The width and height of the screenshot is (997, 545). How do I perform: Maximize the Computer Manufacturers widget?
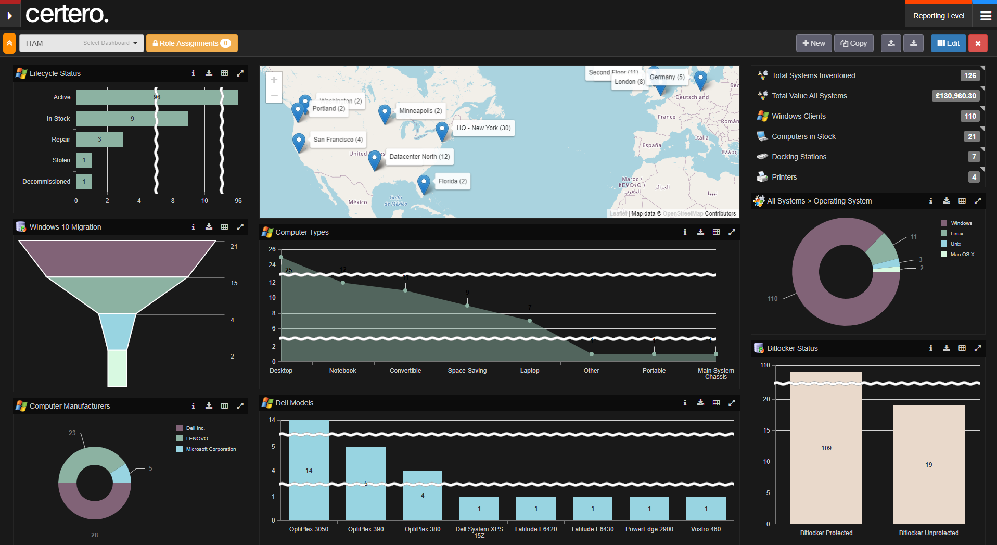pos(240,406)
